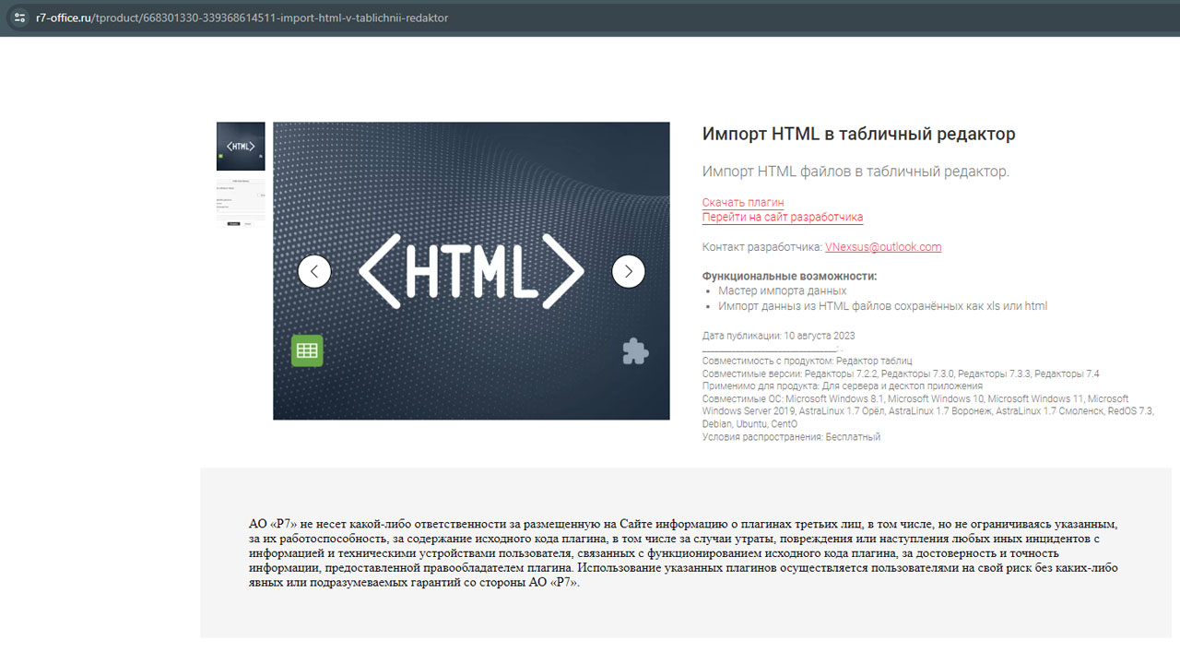1180x664 pixels.
Task: Select the first HTML thumbnail preview
Action: pos(241,147)
